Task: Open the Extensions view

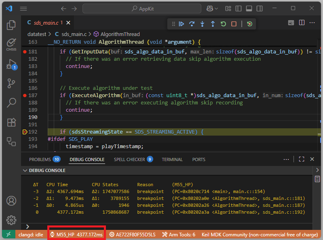Action: (x=11, y=122)
